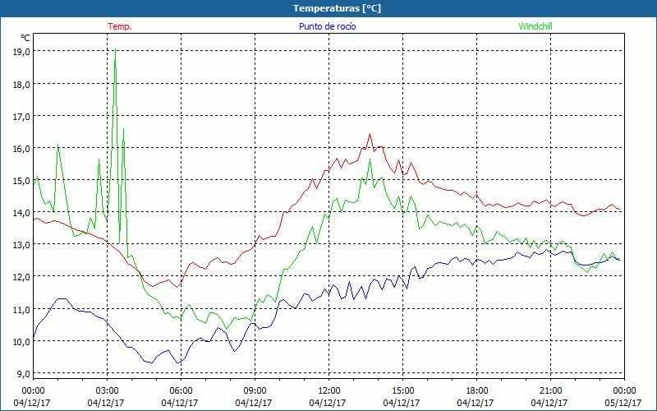
Task: Click the '03:00' time axis label
Action: [108, 391]
